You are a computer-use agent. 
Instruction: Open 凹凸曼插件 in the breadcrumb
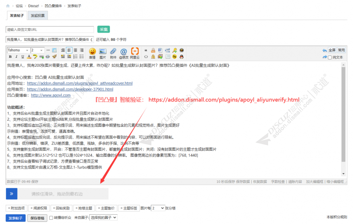point(53,6)
